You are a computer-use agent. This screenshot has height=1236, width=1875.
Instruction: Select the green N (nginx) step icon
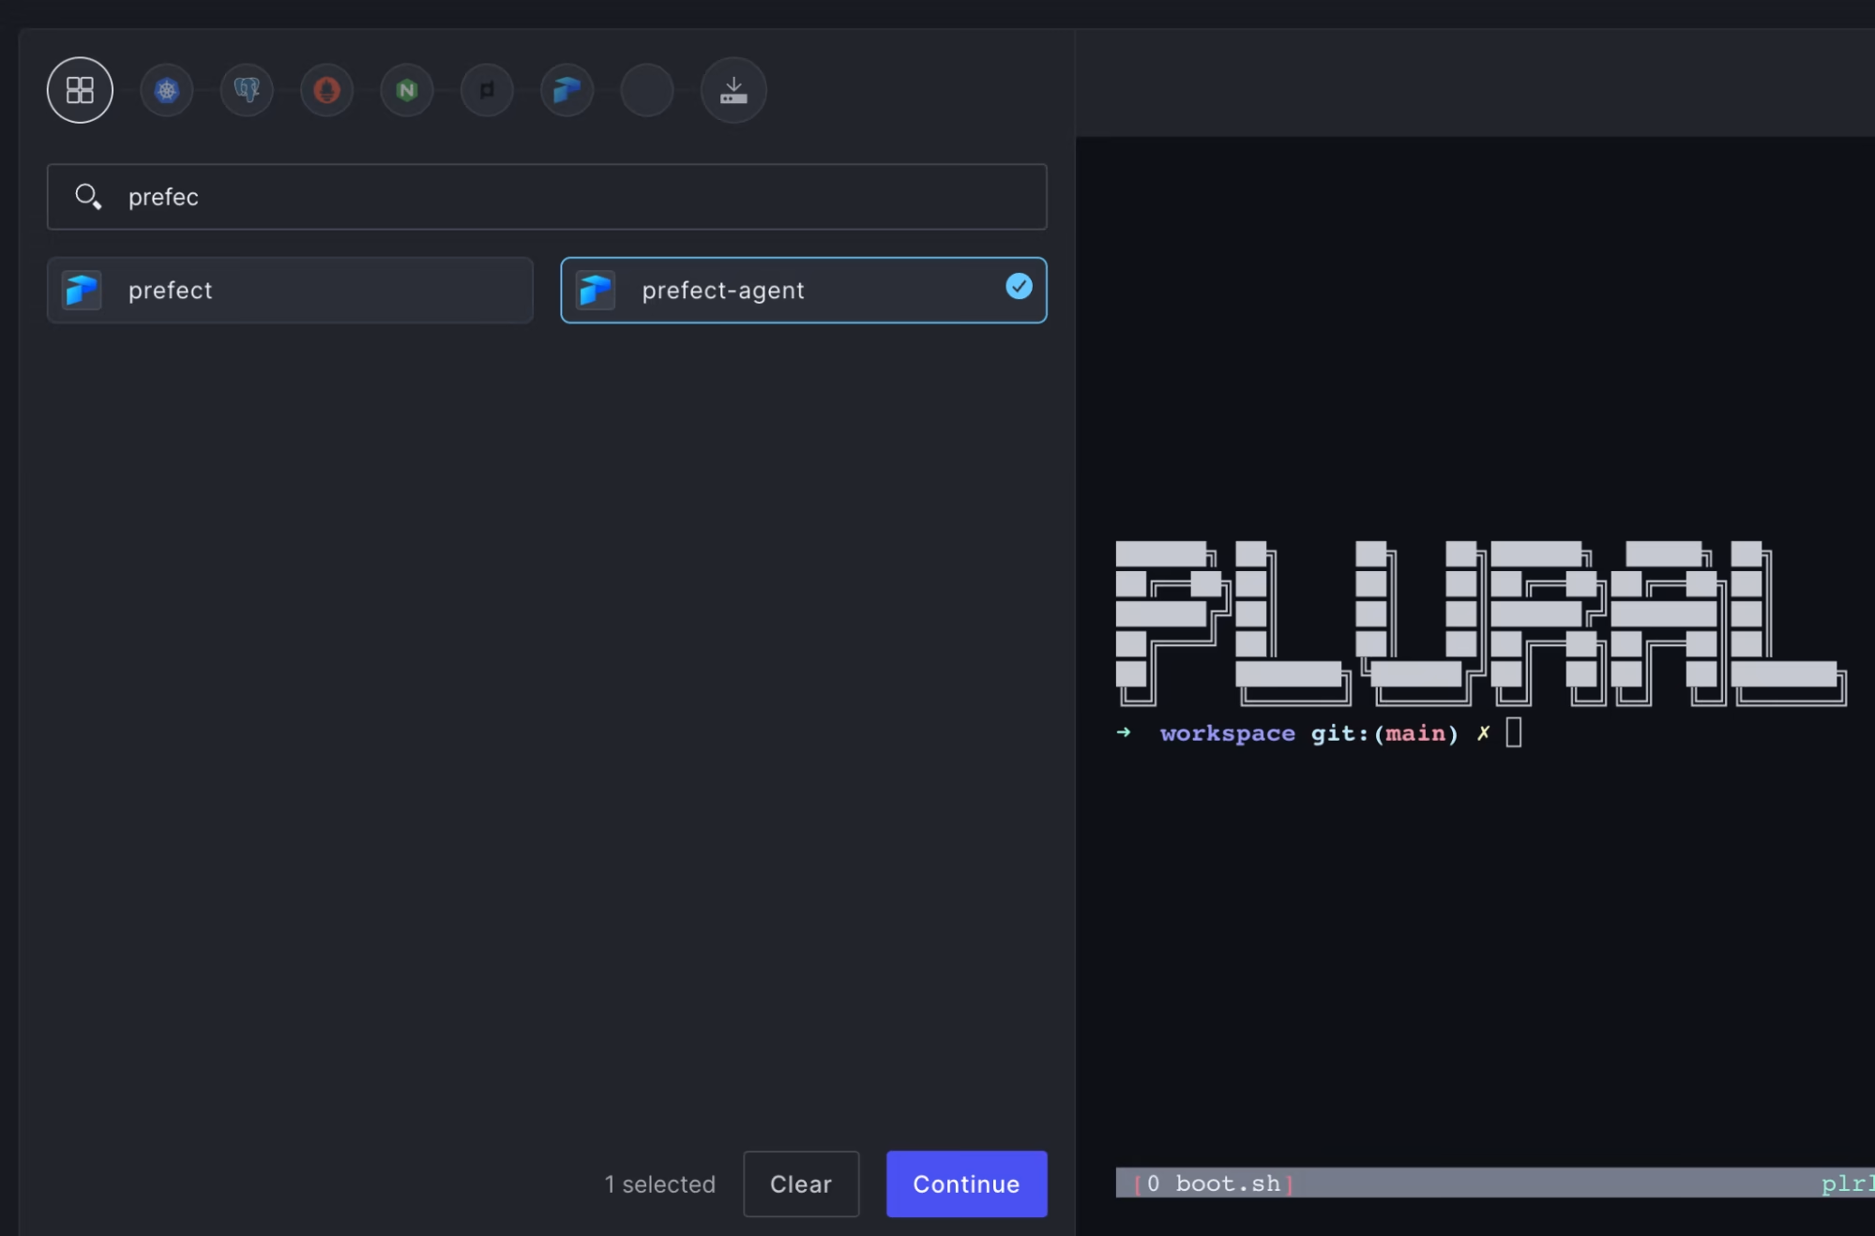[x=407, y=90]
